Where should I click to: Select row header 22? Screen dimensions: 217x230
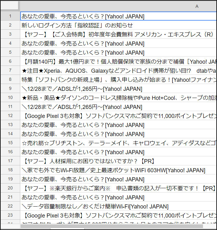pos(10,206)
